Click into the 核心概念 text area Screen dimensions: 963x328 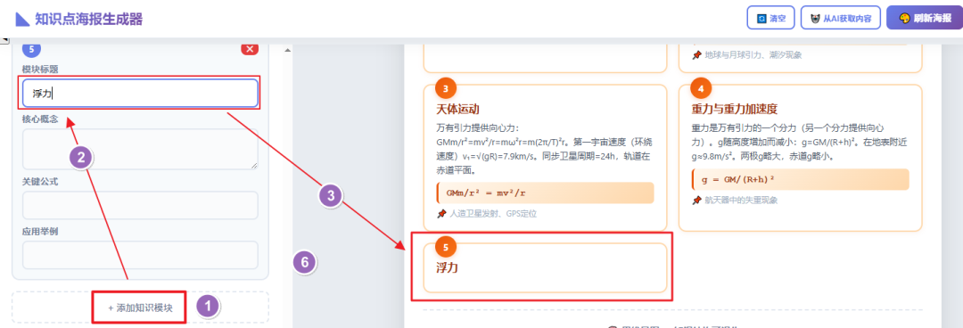(140, 149)
